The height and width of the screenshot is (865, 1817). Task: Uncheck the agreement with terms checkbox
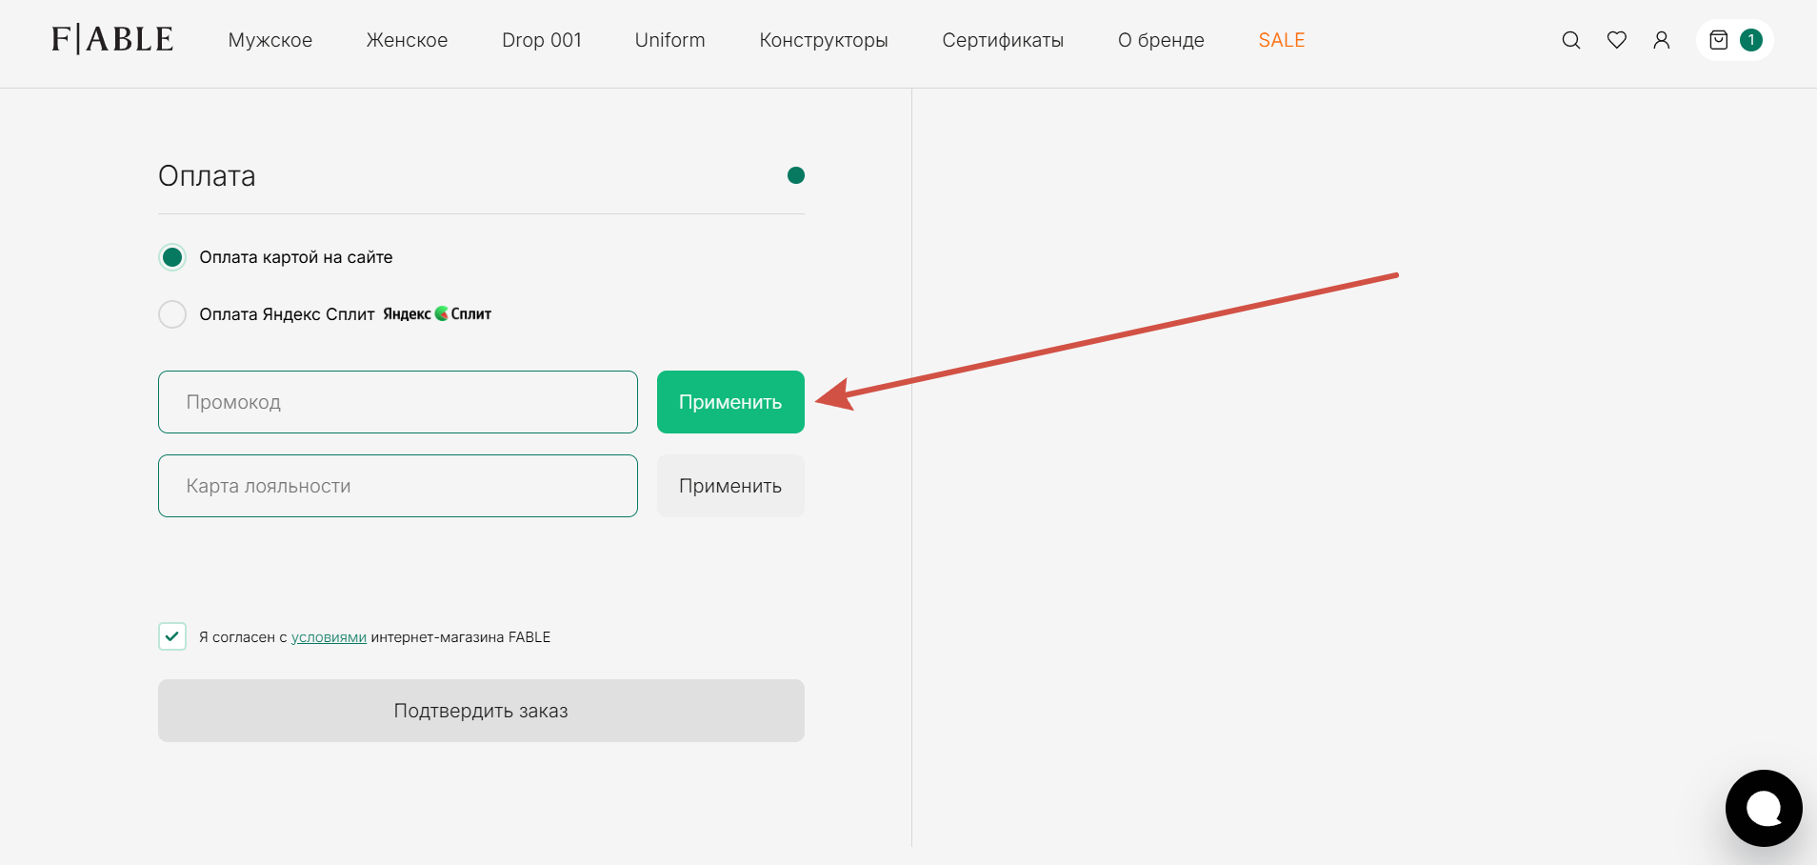[172, 636]
